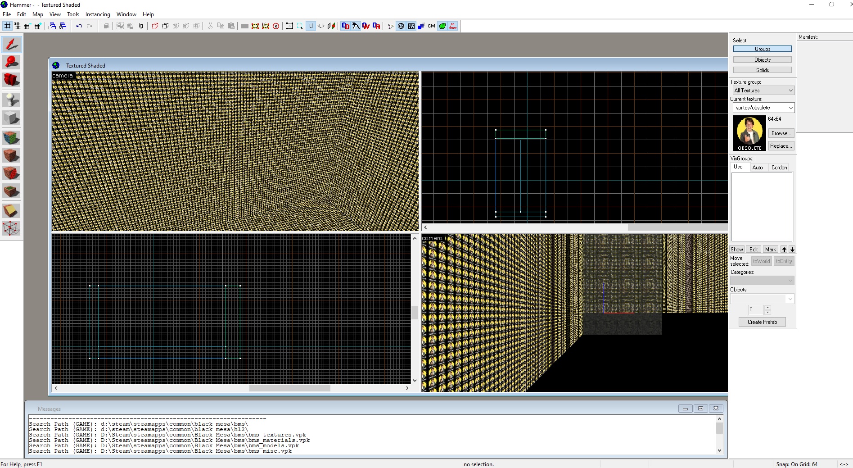The height and width of the screenshot is (468, 853).
Task: Select the Entity tool (light bulb)
Action: (x=11, y=100)
